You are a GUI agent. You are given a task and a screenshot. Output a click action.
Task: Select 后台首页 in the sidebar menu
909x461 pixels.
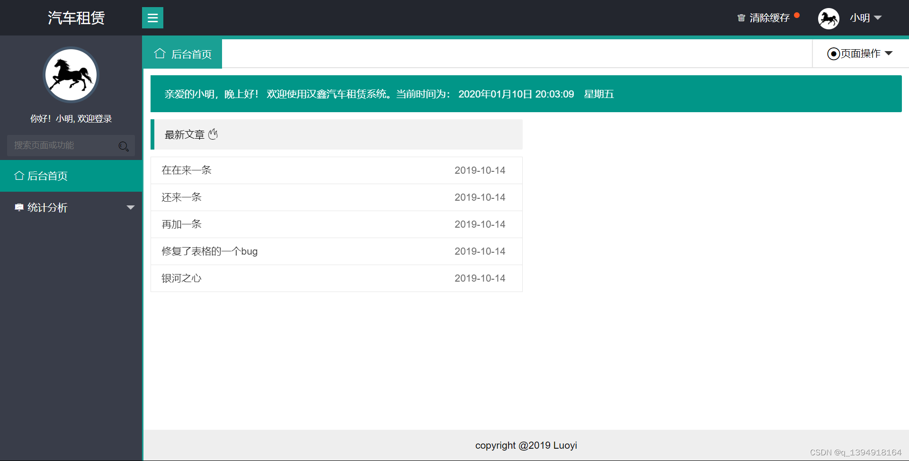[x=71, y=176]
